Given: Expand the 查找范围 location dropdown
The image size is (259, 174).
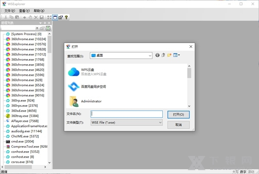Looking at the screenshot, I should [149, 56].
